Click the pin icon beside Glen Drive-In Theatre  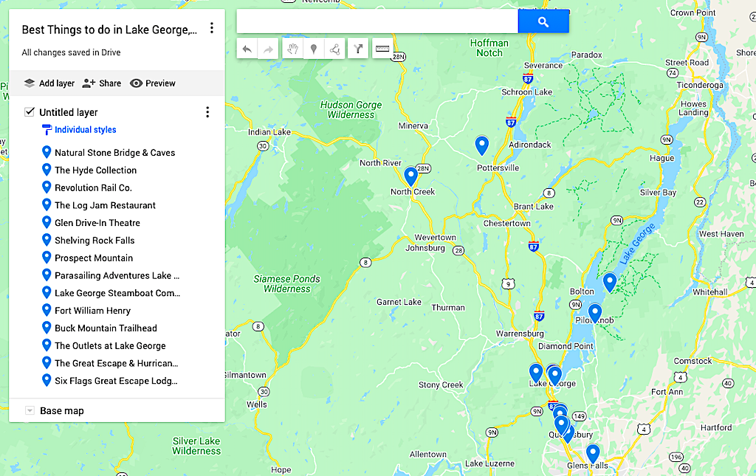coord(47,222)
